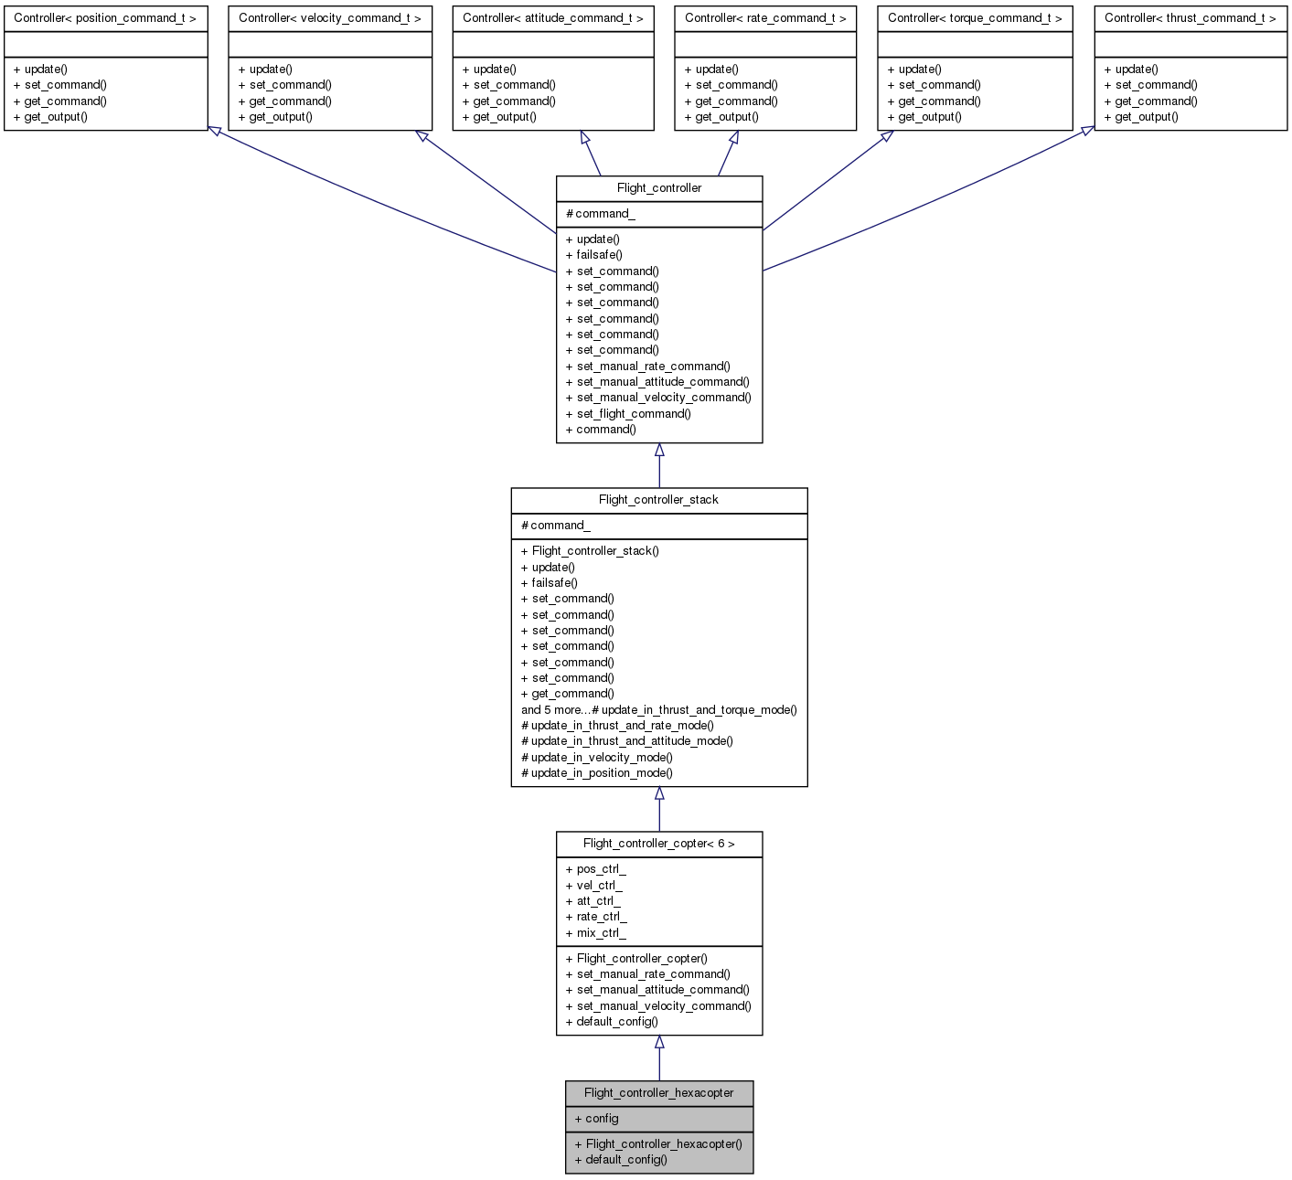
Task: Click the Flight_controller_hexacopter node title
Action: point(659,1093)
